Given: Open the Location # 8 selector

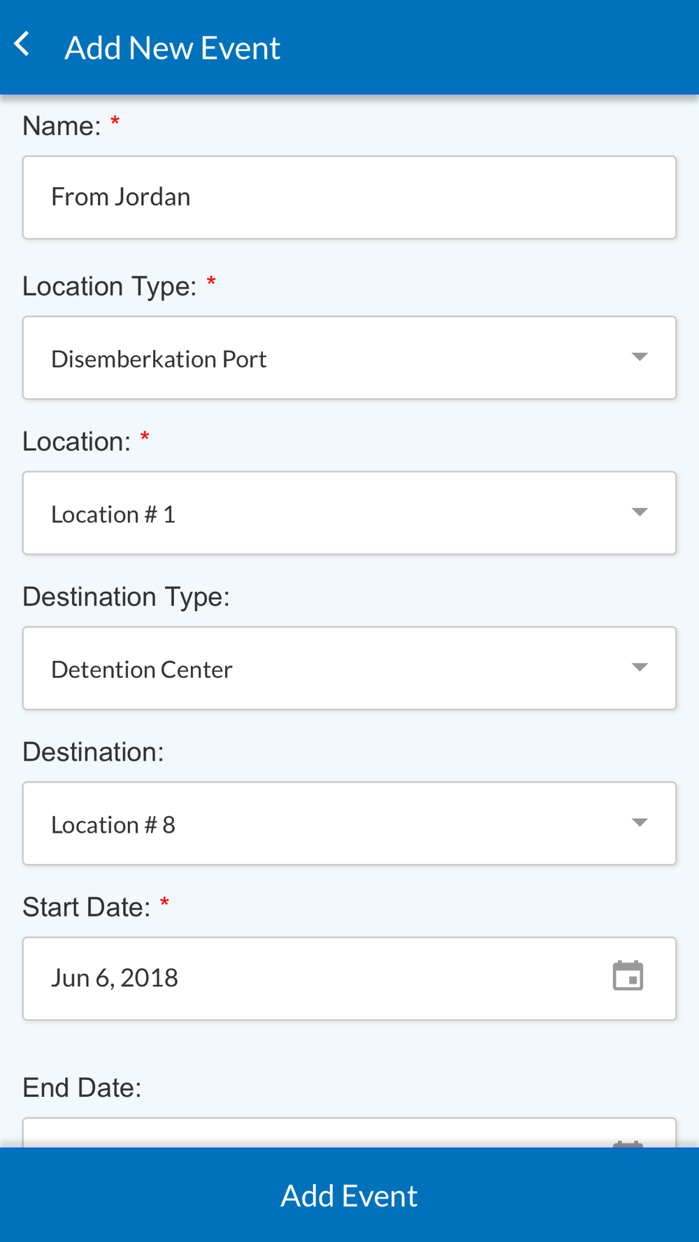Looking at the screenshot, I should [x=349, y=823].
